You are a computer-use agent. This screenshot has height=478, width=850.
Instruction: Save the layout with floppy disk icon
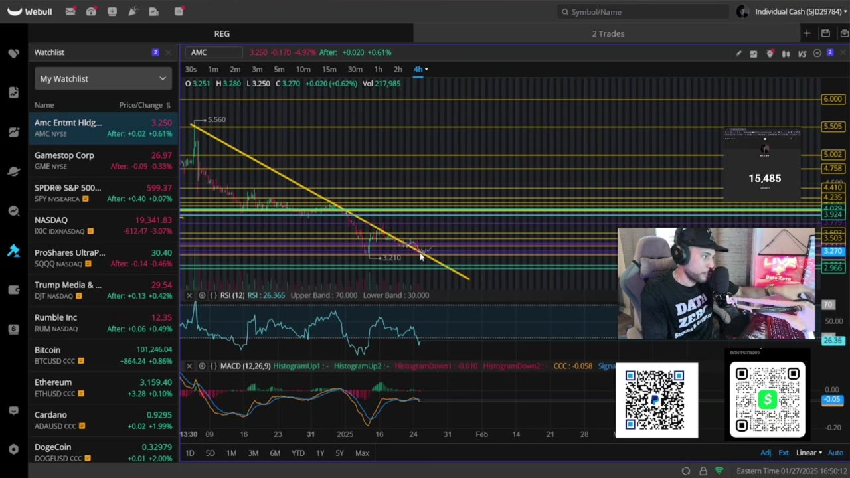click(825, 33)
